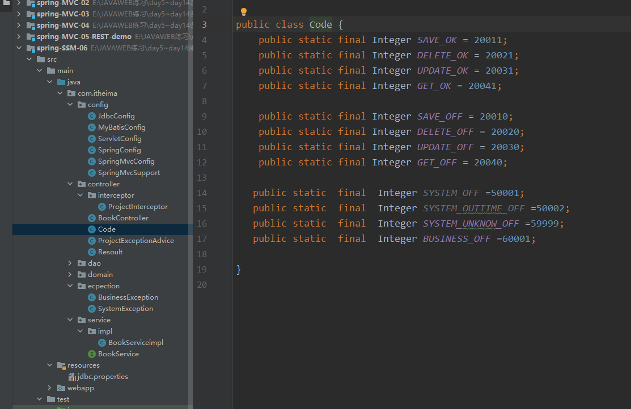This screenshot has height=409, width=631.
Task: Expand the spring-MVC-02 module arrow
Action: pyautogui.click(x=19, y=3)
